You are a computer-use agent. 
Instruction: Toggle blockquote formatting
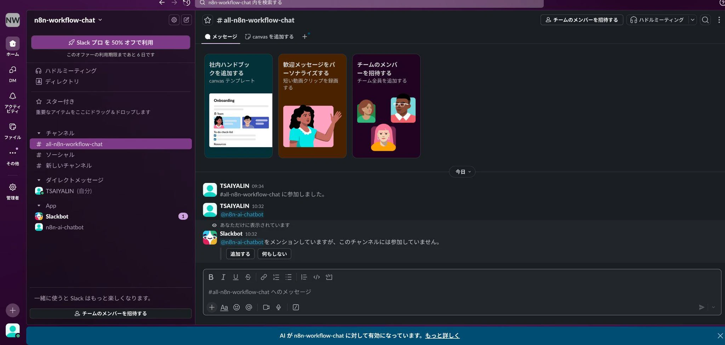tap(304, 277)
